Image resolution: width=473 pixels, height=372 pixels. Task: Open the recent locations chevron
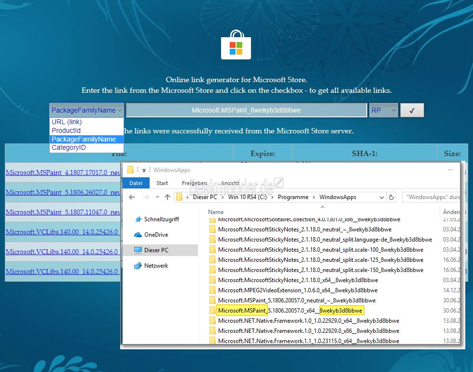[157, 197]
